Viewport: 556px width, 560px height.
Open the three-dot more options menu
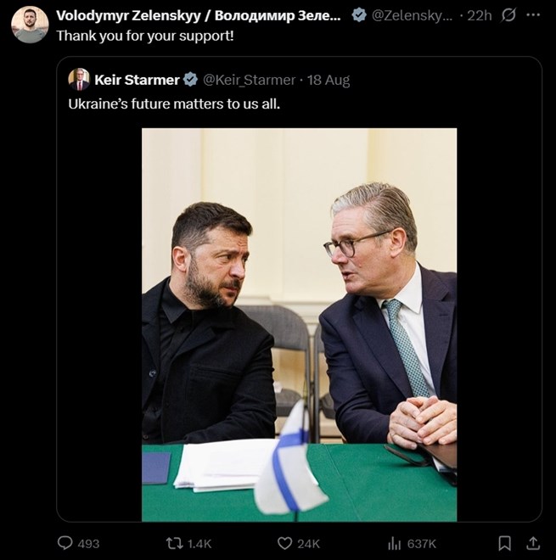pyautogui.click(x=535, y=15)
